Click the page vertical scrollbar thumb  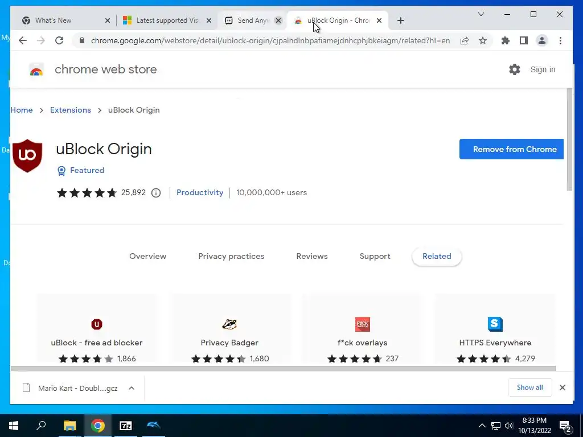pos(569,140)
